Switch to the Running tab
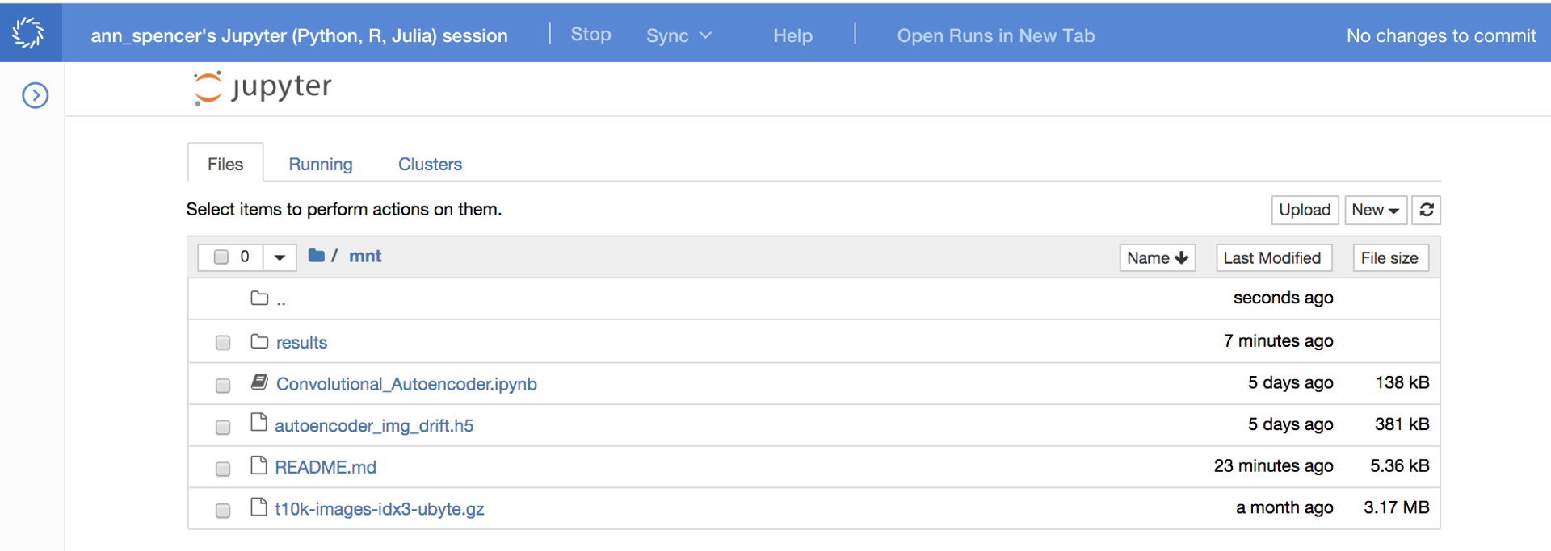 tap(321, 164)
